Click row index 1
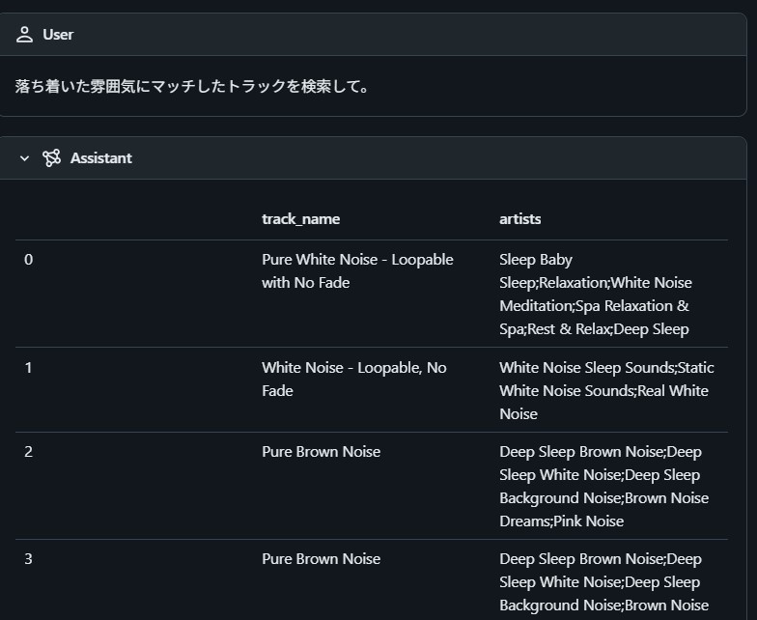757x620 pixels. (x=29, y=368)
